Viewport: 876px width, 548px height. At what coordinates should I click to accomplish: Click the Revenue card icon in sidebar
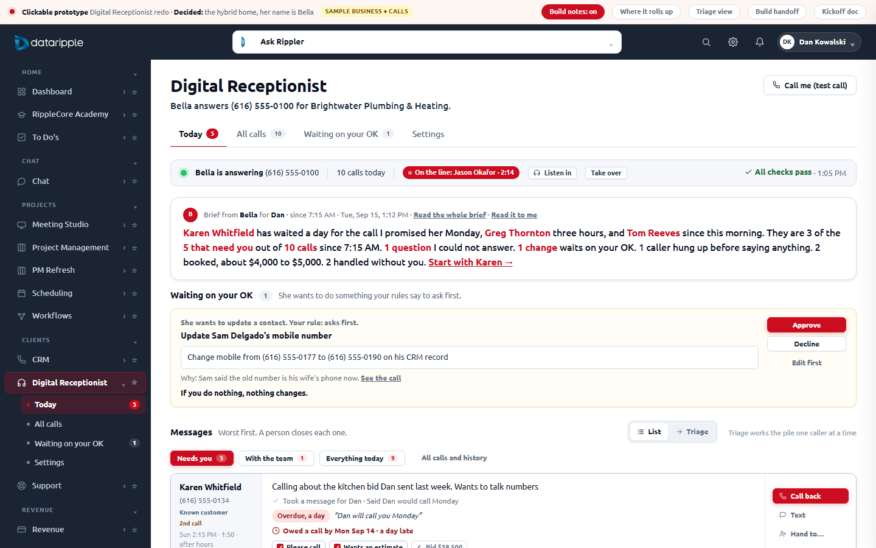22,530
